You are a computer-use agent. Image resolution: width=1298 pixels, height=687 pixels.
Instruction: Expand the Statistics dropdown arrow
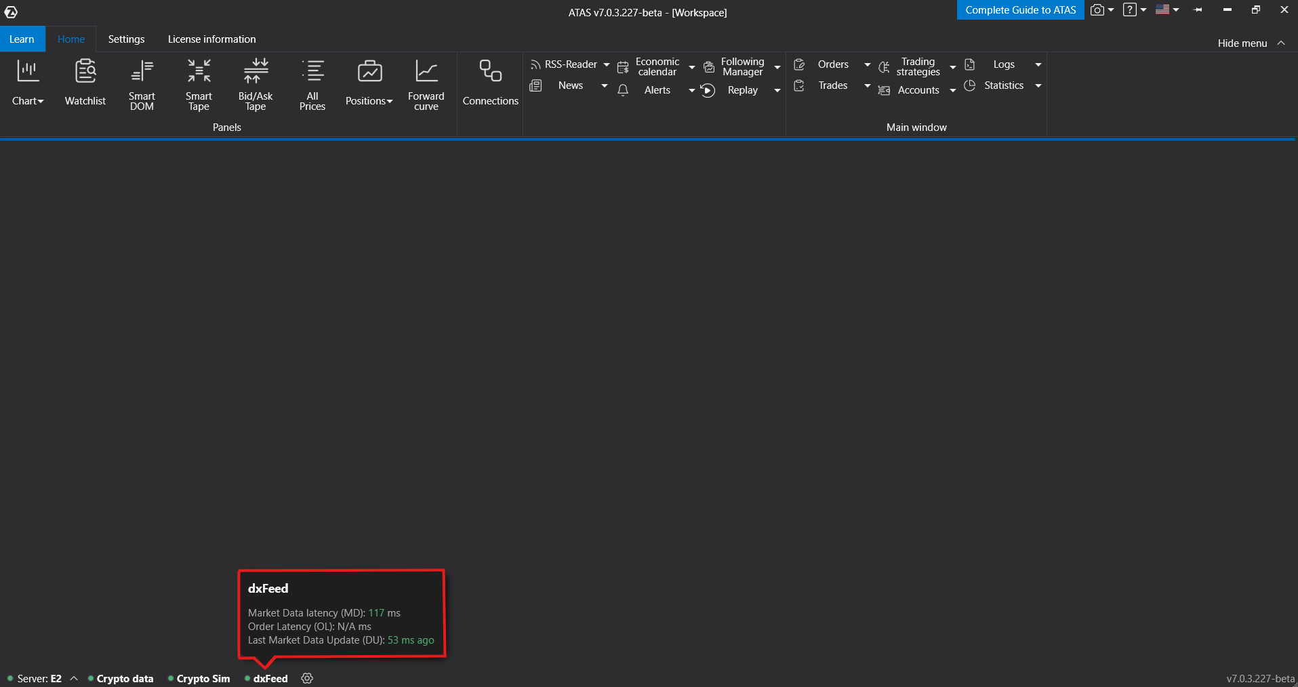[1038, 86]
